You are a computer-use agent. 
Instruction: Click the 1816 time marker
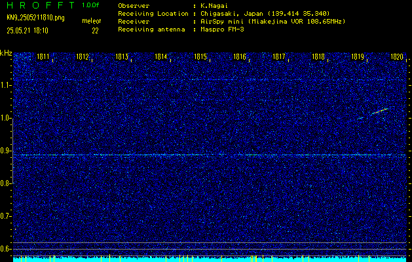(x=240, y=56)
